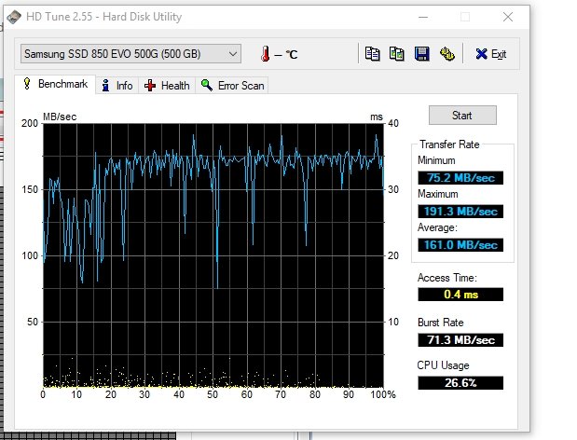Switch to the Health tab
Viewport: 577px width, 440px height.
(x=167, y=86)
